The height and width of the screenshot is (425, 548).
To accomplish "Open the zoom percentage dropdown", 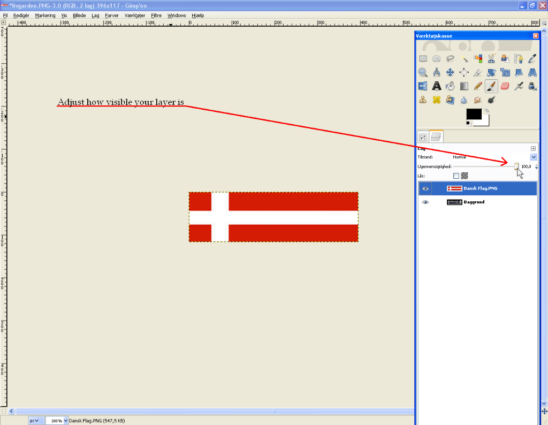I will (66, 421).
